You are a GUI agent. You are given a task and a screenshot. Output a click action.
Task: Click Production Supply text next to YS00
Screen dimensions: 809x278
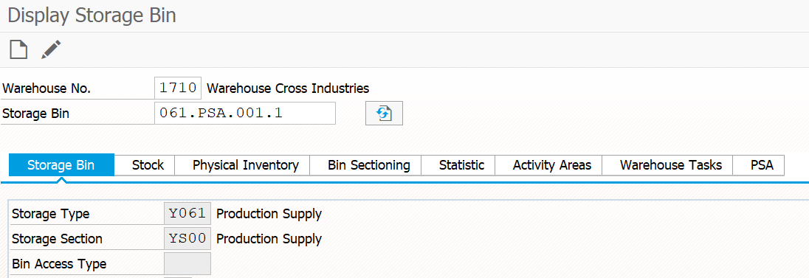point(269,239)
